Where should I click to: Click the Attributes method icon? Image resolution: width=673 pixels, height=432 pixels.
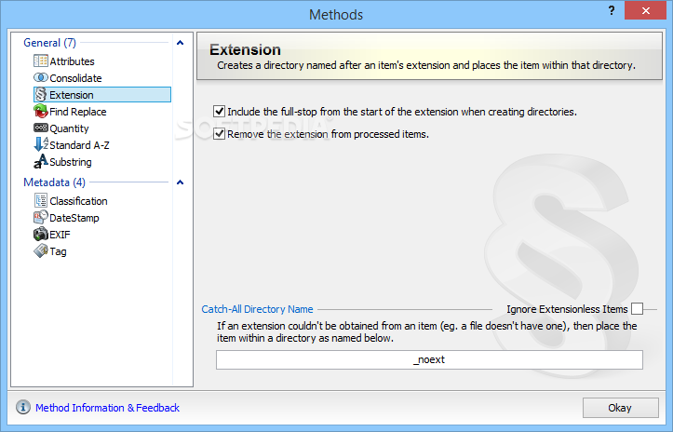click(x=41, y=61)
